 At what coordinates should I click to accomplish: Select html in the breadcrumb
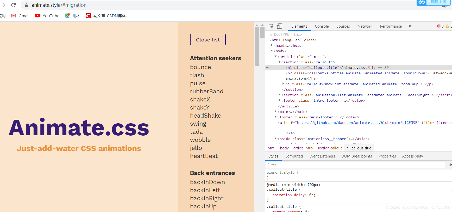pyautogui.click(x=271, y=148)
